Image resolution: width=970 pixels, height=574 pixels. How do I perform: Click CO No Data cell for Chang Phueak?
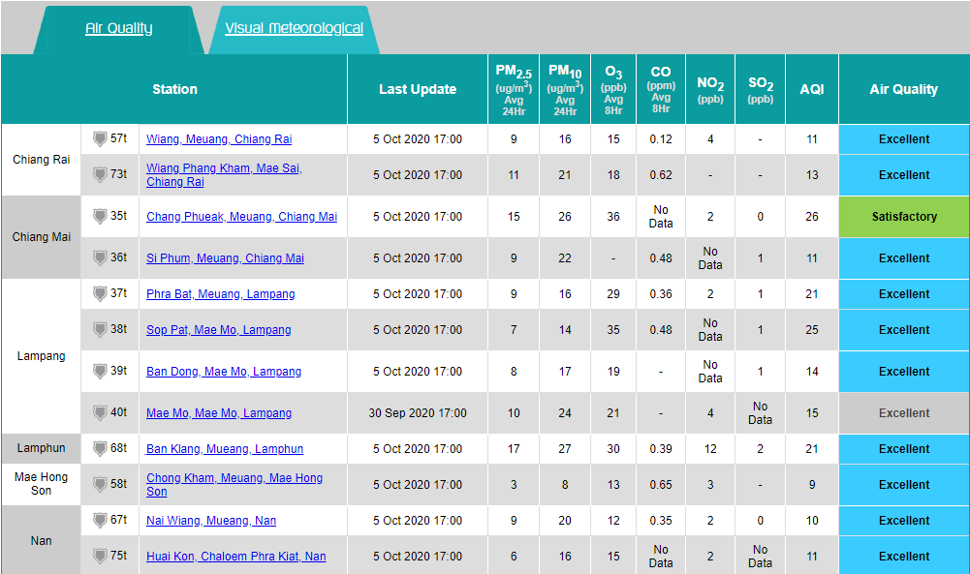tap(661, 216)
